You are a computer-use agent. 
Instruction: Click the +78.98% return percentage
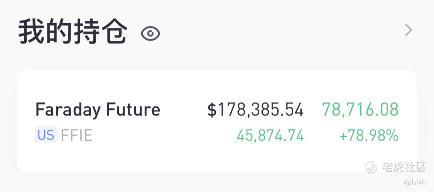coord(369,136)
